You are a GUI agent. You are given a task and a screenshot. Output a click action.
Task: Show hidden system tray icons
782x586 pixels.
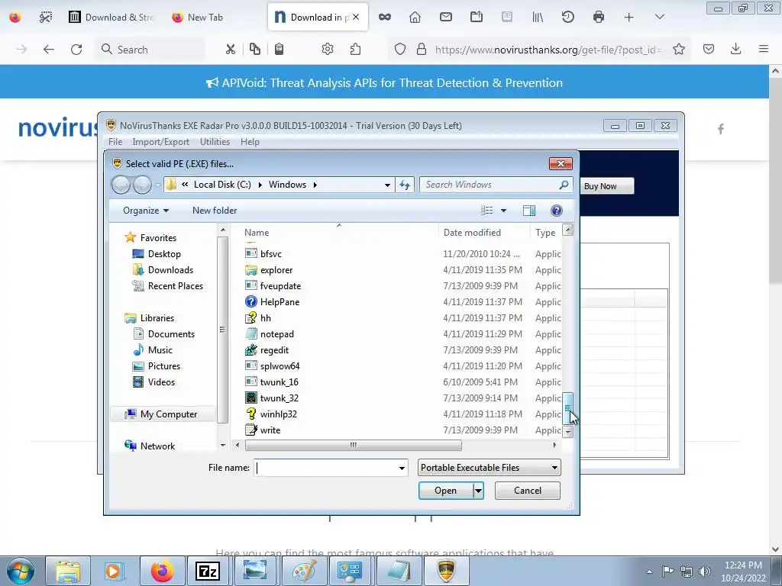649,572
